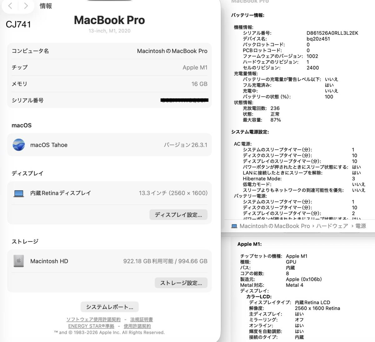Open the software license agreement link
The width and height of the screenshot is (375, 342).
[93, 320]
